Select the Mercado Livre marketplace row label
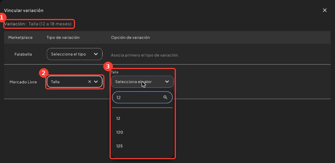Screen dimensions: 335x163 (x=23, y=82)
